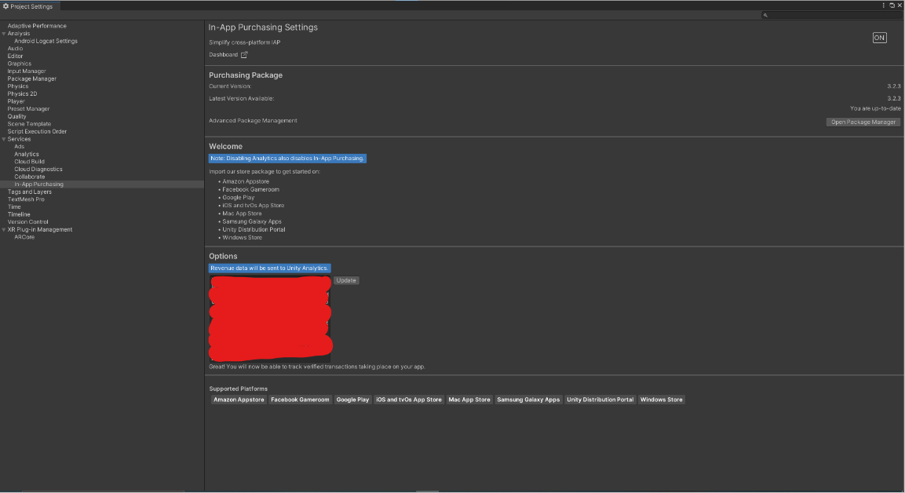Select Quality settings
This screenshot has width=905, height=493.
pyautogui.click(x=16, y=116)
